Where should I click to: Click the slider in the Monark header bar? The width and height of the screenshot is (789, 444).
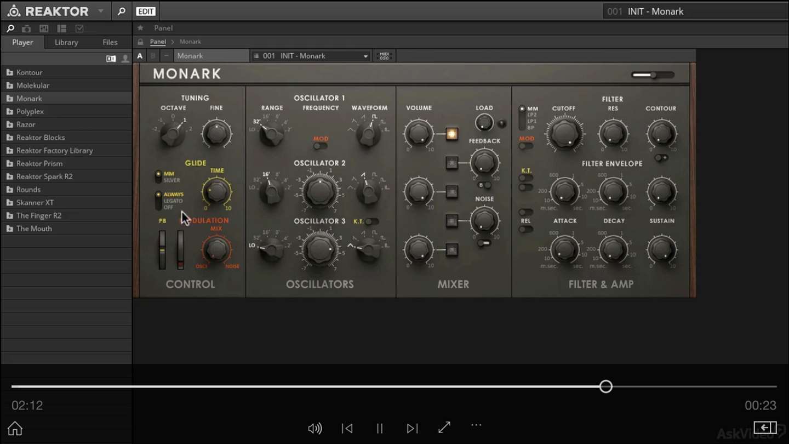click(653, 75)
